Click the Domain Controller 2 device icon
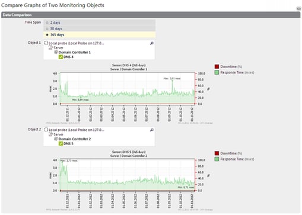Image resolution: width=302 pixels, height=215 pixels. click(56, 139)
